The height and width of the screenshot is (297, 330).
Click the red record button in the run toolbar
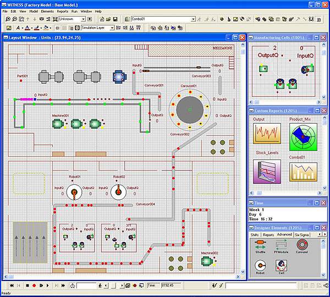click(x=34, y=285)
